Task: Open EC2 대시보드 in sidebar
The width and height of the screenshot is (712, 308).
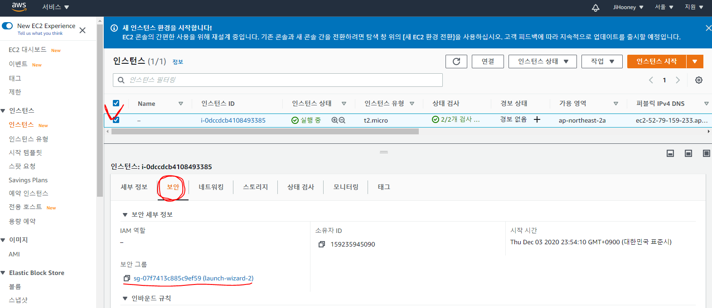Action: tap(28, 50)
